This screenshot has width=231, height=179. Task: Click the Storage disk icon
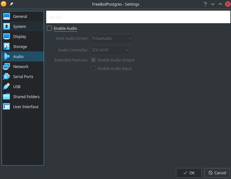coord(7,46)
